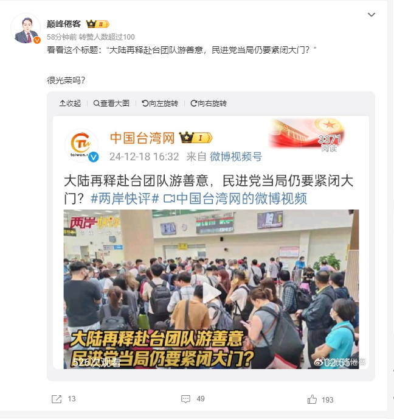394x419 pixels.
Task: Click the orange verified V badge on avatar
Action: pyautogui.click(x=37, y=40)
